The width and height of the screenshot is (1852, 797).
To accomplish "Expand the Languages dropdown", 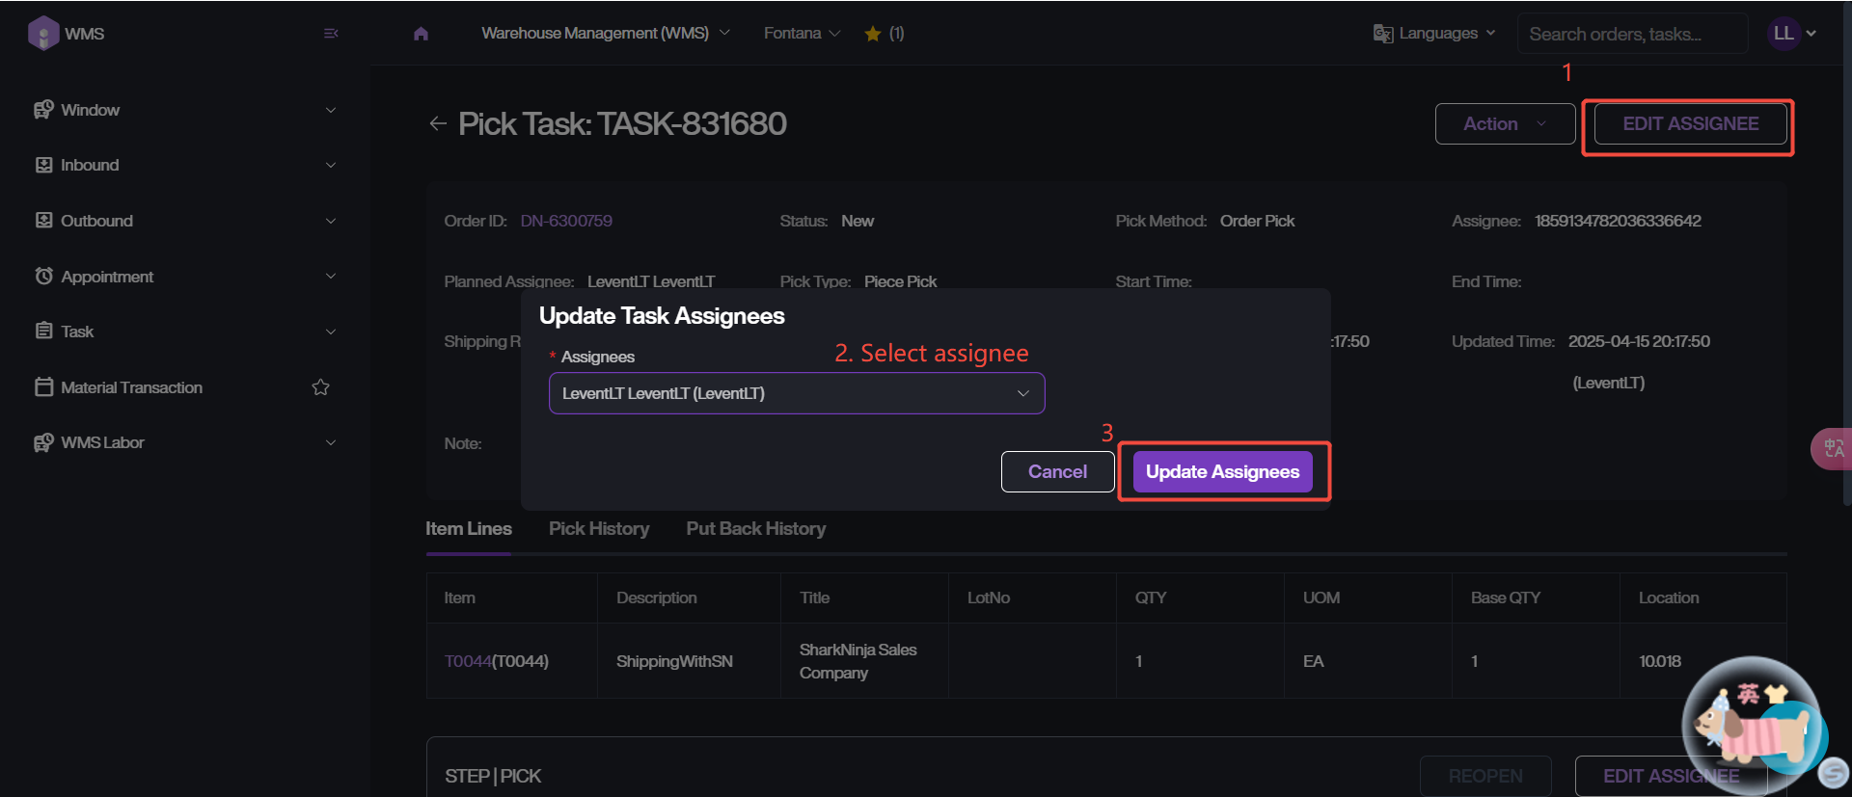I will [x=1434, y=34].
